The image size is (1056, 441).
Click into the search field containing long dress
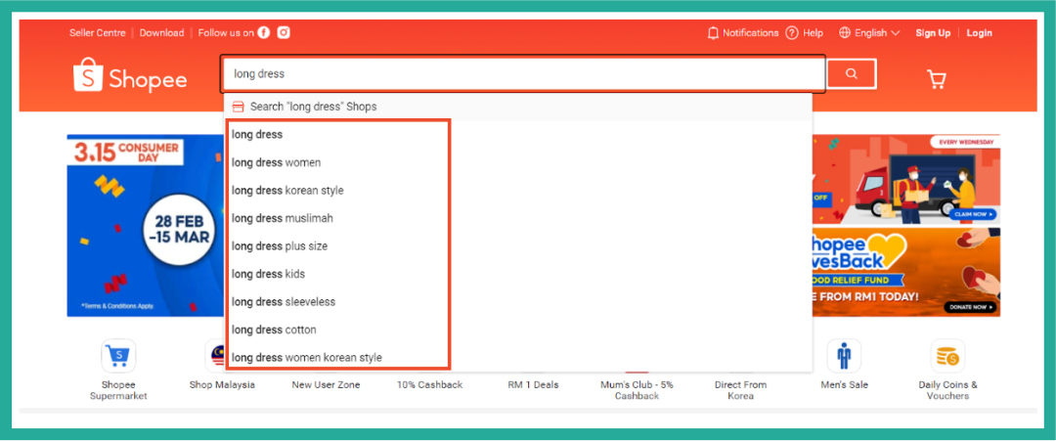tap(522, 74)
